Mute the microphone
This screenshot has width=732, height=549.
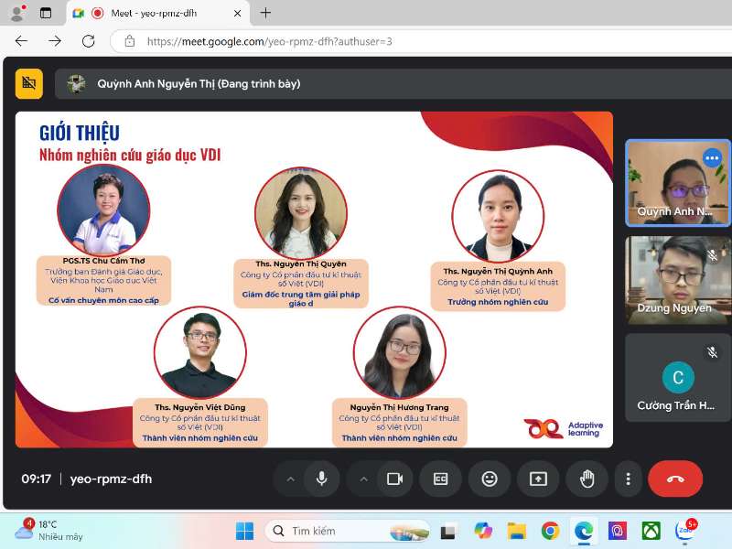coord(321,479)
